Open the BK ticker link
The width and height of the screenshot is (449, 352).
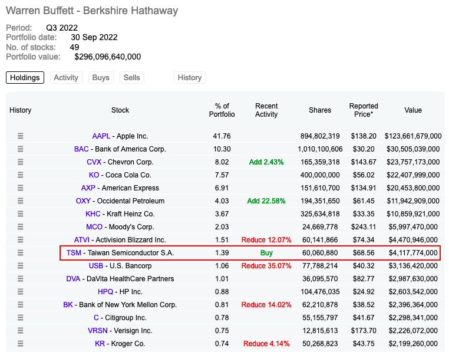click(68, 305)
